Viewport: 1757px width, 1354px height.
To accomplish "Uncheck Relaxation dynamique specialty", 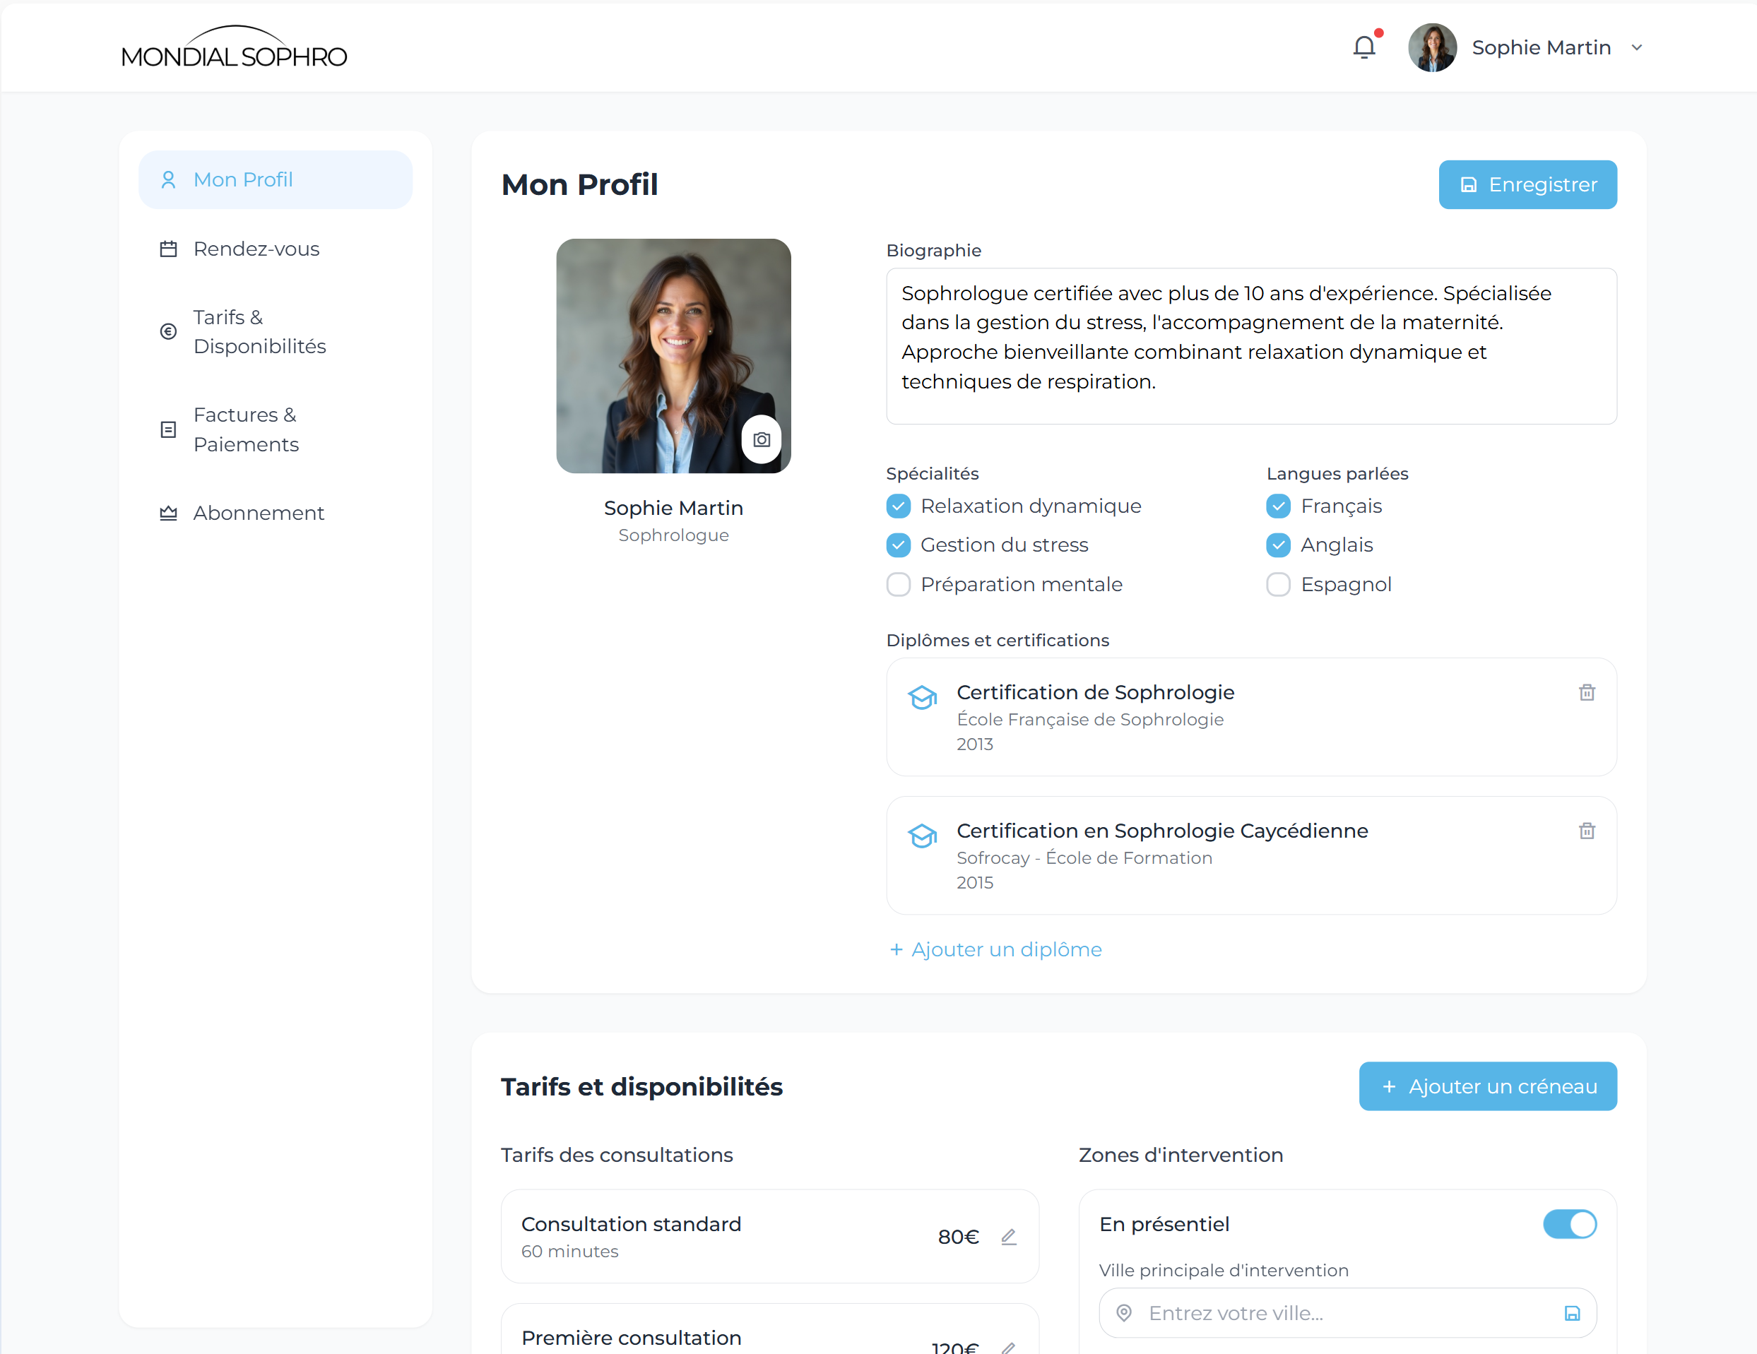I will 898,506.
